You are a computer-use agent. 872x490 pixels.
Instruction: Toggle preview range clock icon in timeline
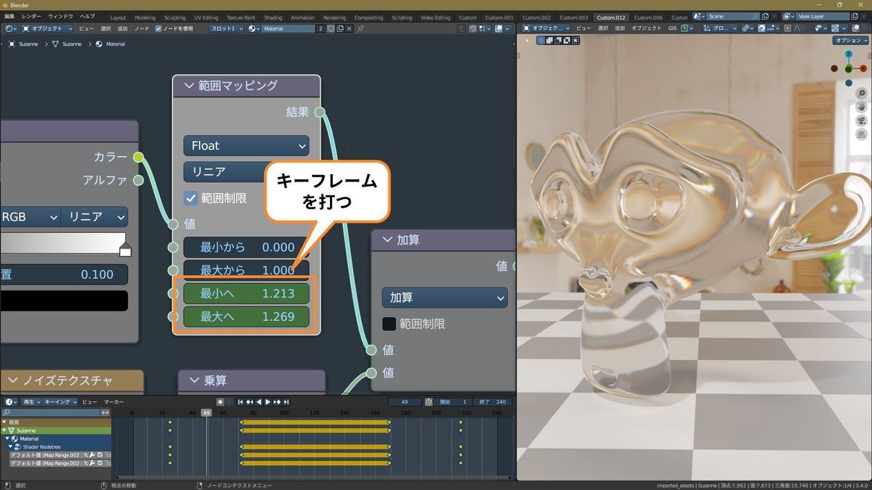(x=429, y=401)
